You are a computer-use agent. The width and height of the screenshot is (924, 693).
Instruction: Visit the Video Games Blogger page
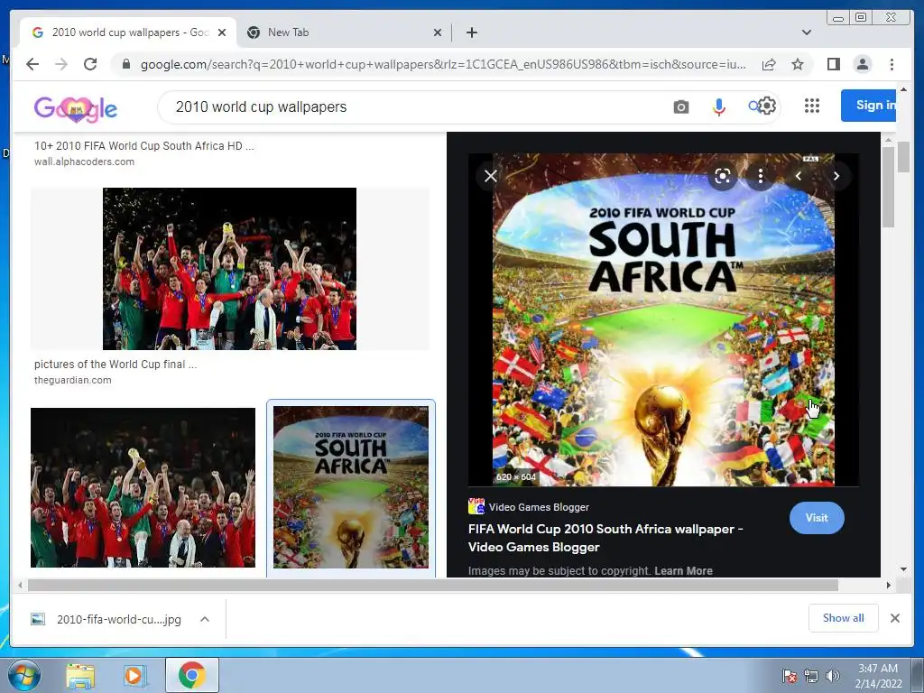(x=817, y=518)
